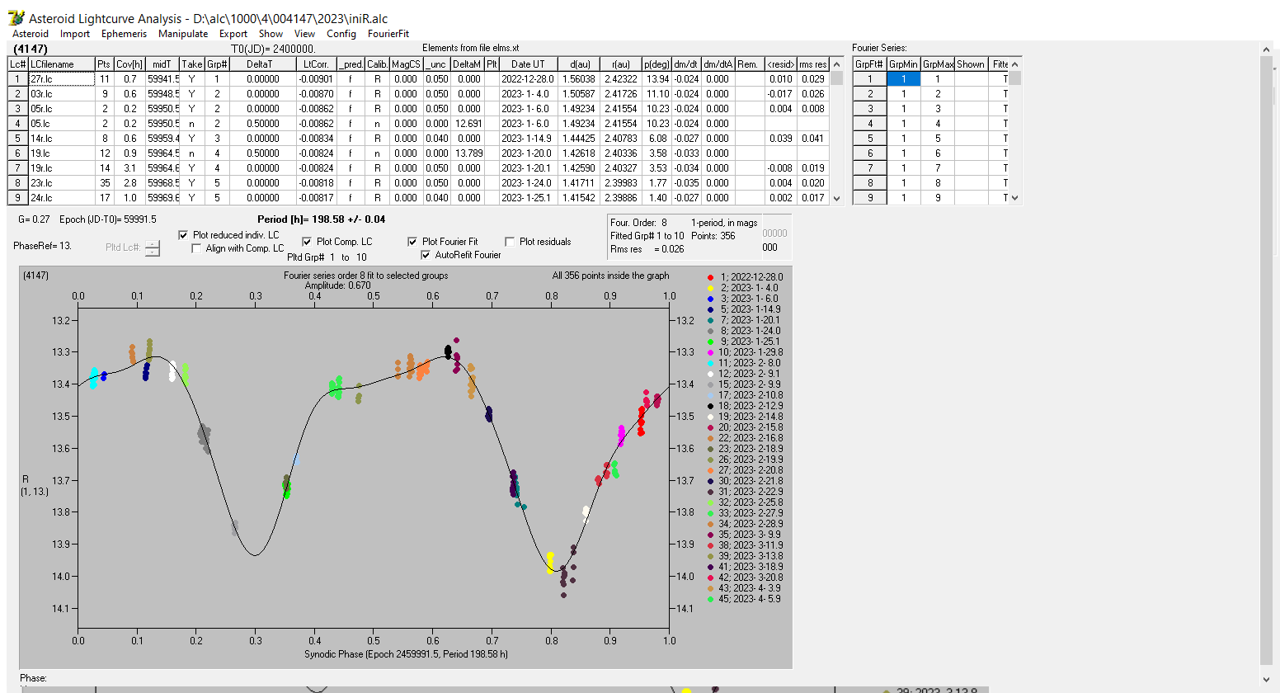Select the 23r.lc filename cell
Image resolution: width=1280 pixels, height=693 pixels.
[61, 183]
